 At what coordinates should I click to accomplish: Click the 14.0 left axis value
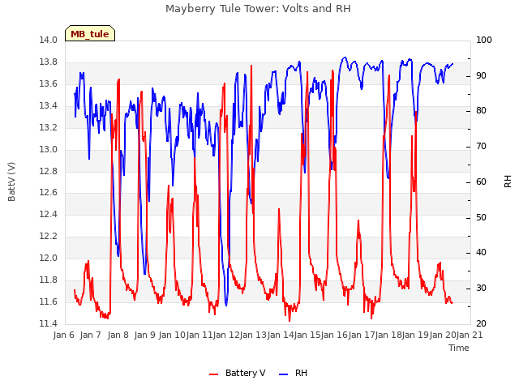pyautogui.click(x=49, y=40)
